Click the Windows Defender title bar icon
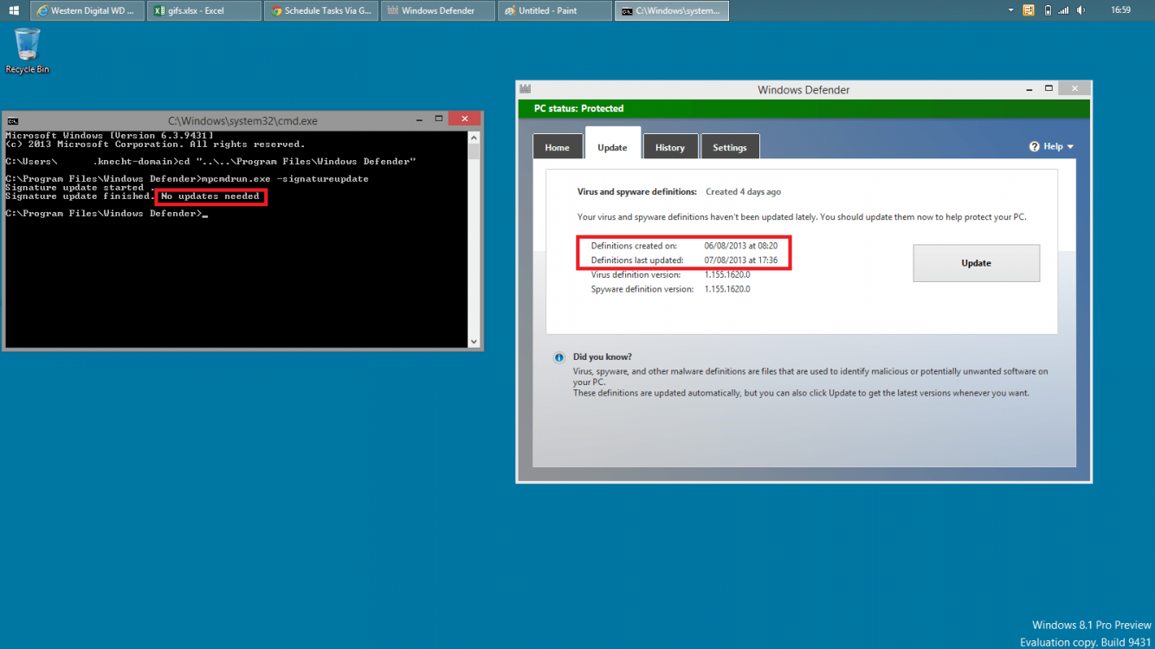 pyautogui.click(x=525, y=89)
